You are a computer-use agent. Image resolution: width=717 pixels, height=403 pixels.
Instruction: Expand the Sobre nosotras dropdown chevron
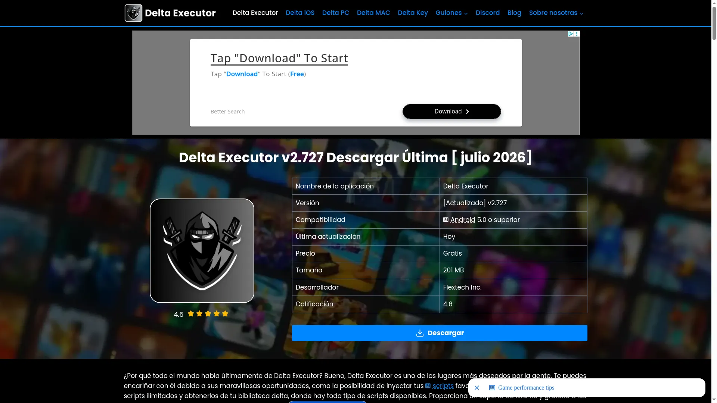pos(581,13)
